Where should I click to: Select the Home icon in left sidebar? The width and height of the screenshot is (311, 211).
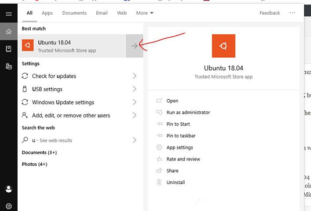[x=9, y=32]
